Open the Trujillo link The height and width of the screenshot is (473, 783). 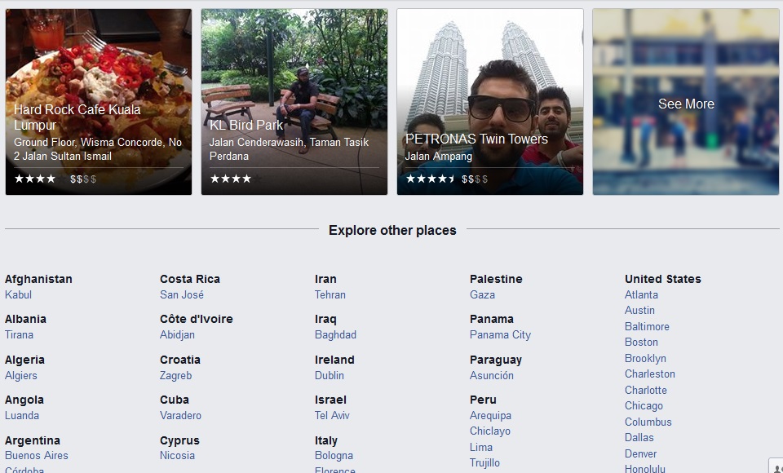pos(484,463)
